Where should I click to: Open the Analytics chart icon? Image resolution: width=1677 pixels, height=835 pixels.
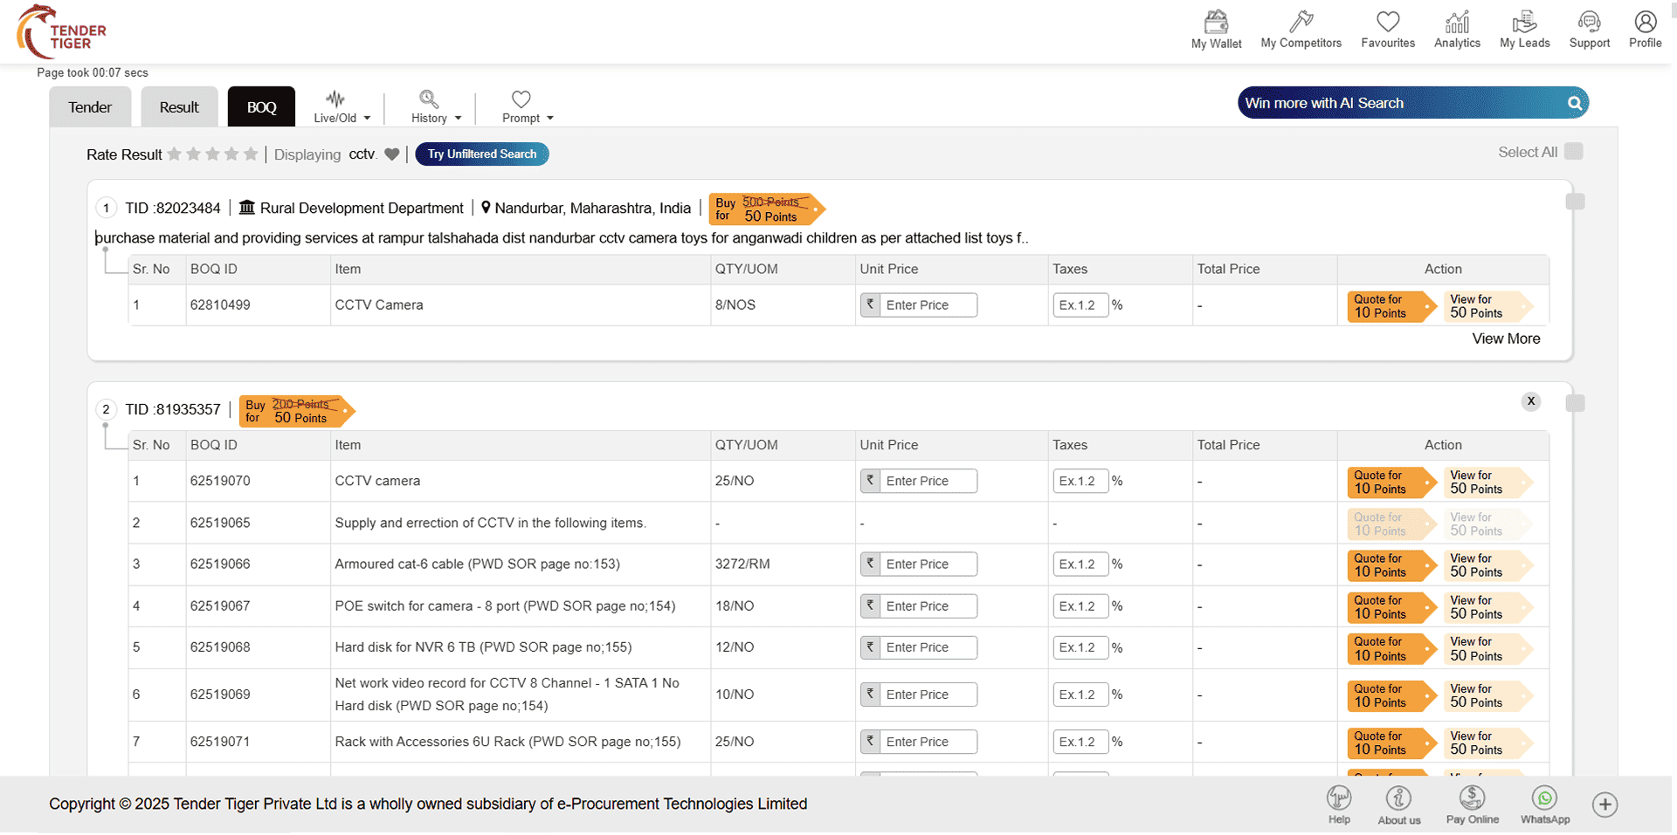coord(1457,23)
